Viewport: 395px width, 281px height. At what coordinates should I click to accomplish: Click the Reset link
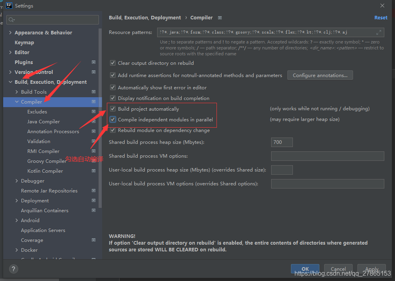pos(381,18)
